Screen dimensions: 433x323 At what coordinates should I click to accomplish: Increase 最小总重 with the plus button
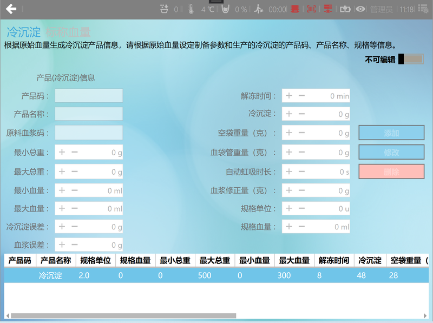62,152
